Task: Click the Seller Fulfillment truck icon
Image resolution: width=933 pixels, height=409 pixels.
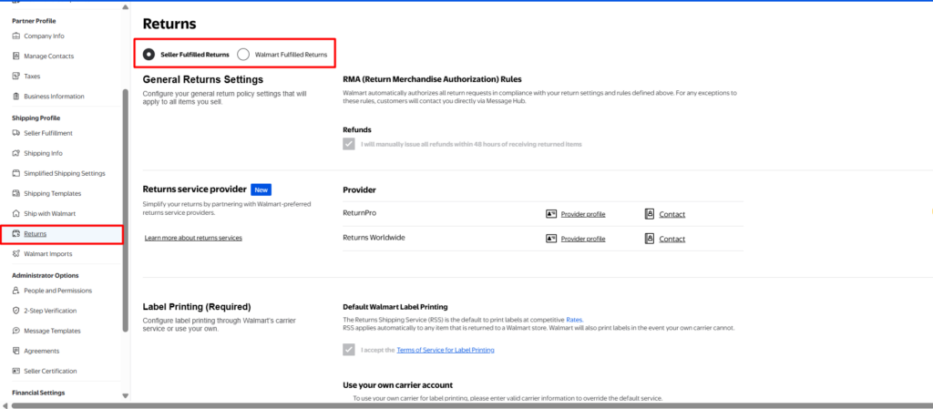Action: pos(16,133)
